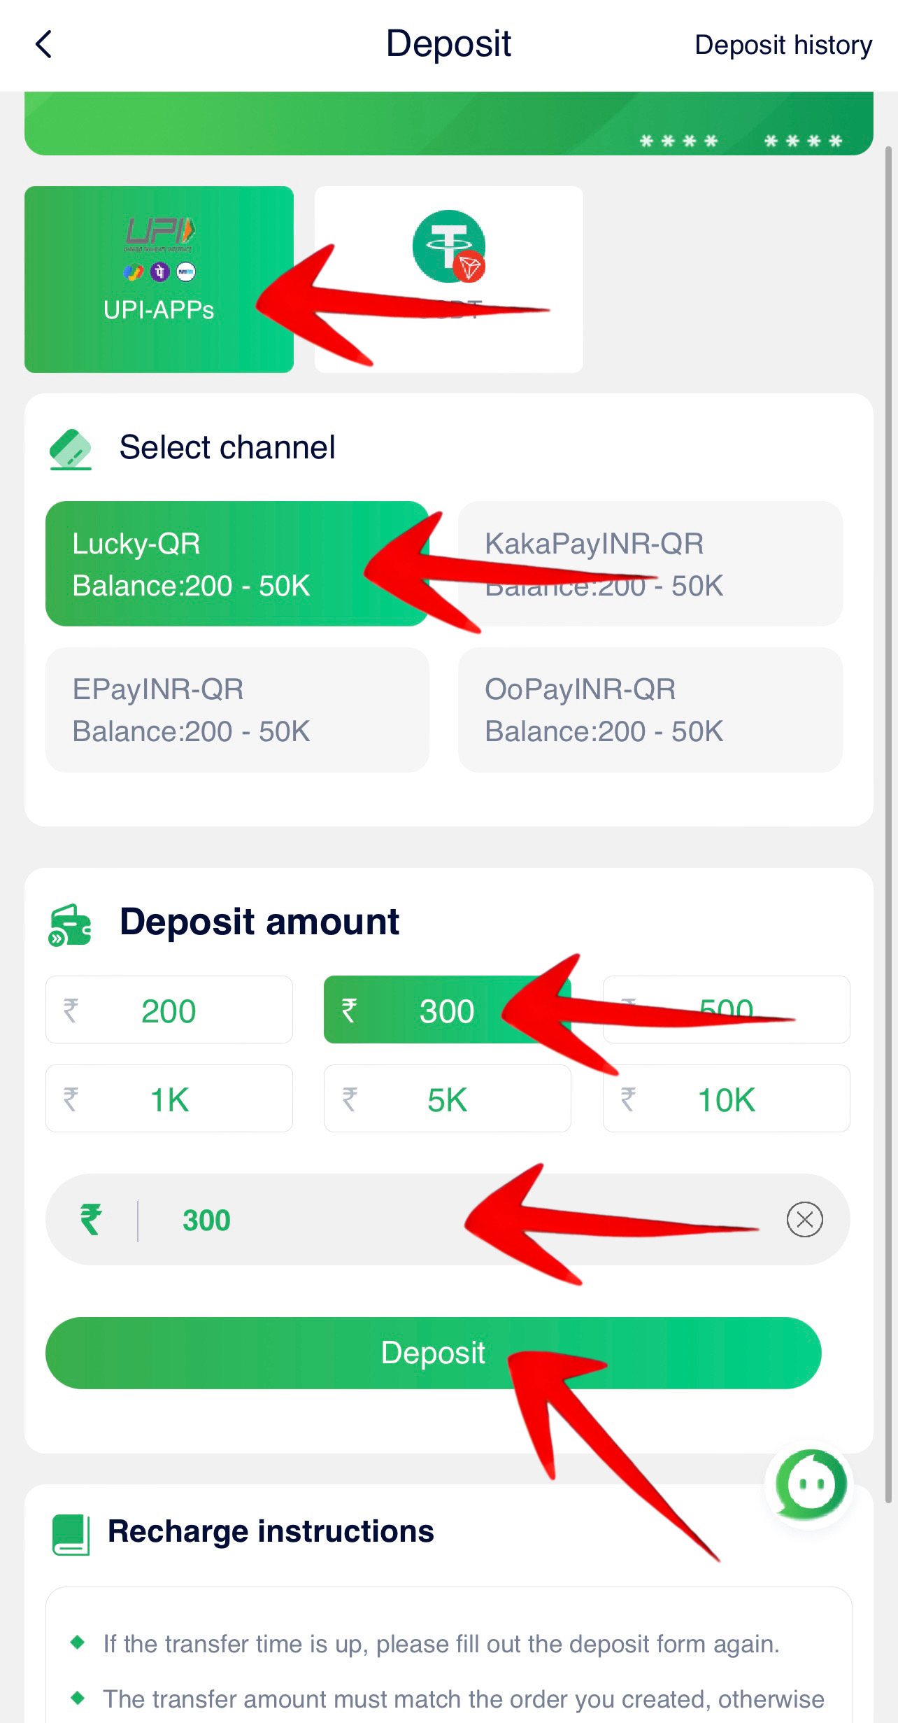Select the UPI-APPs payment method
898x1723 pixels.
point(159,279)
